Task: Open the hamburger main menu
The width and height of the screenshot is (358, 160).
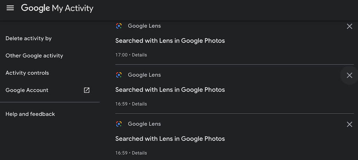Action: (x=10, y=8)
